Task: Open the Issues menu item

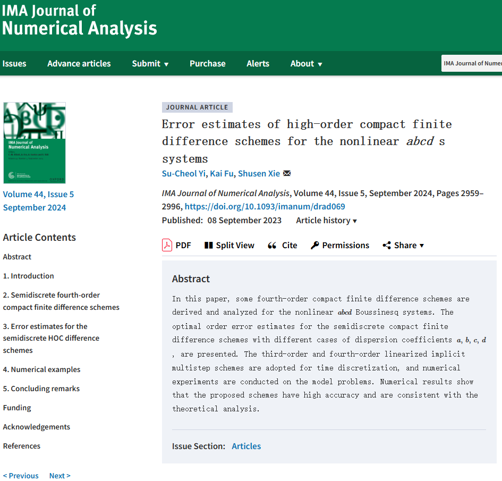Action: tap(14, 63)
